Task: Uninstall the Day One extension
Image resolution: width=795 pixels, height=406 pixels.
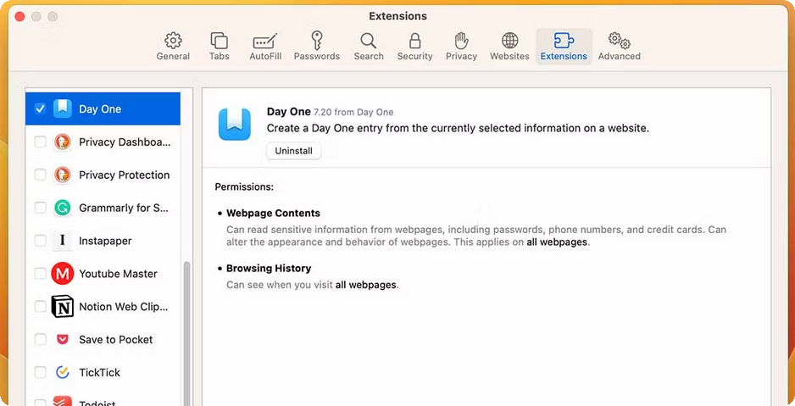Action: click(x=293, y=151)
